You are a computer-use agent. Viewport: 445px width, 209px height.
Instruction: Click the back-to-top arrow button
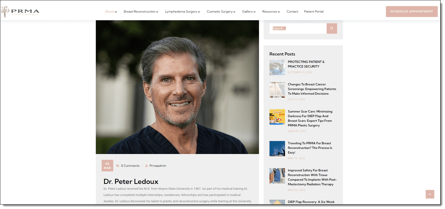(x=429, y=194)
